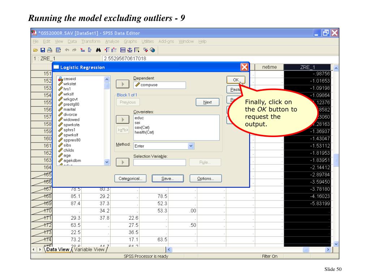Screen dimensions: 370x277
Task: Click the empty Selection Variable field
Action: tap(159, 163)
